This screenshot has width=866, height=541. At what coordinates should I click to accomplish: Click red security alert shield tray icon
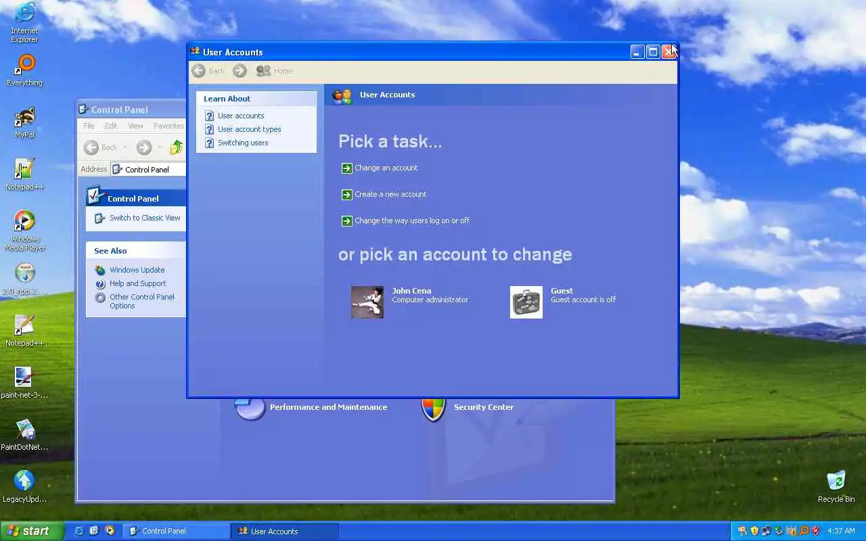tap(816, 531)
